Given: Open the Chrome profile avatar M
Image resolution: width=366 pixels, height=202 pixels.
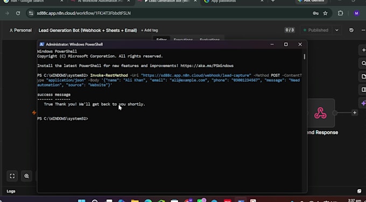Looking at the screenshot, I should pos(356,13).
